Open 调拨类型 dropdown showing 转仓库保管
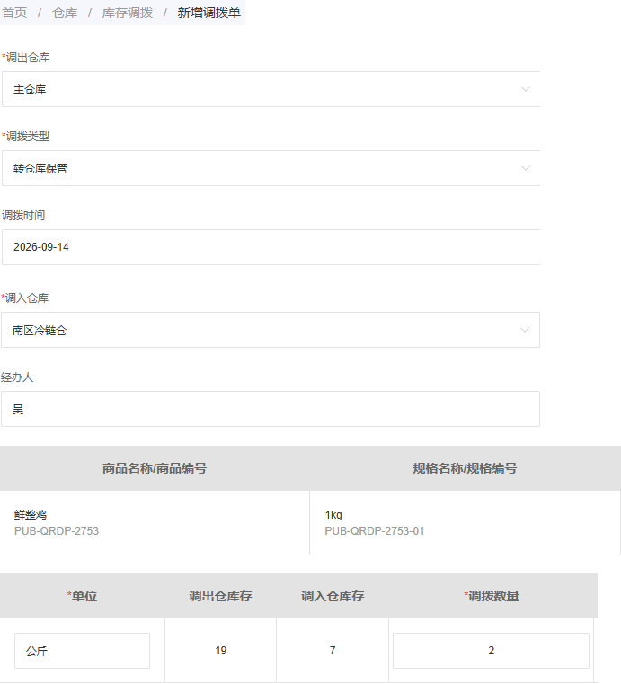The width and height of the screenshot is (621, 684). [x=271, y=168]
